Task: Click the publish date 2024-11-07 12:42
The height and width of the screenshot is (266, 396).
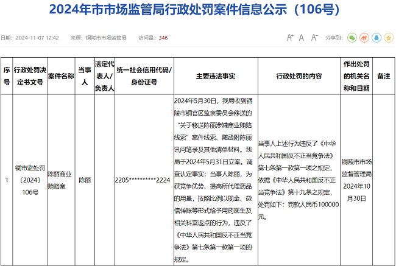Action: (38, 38)
